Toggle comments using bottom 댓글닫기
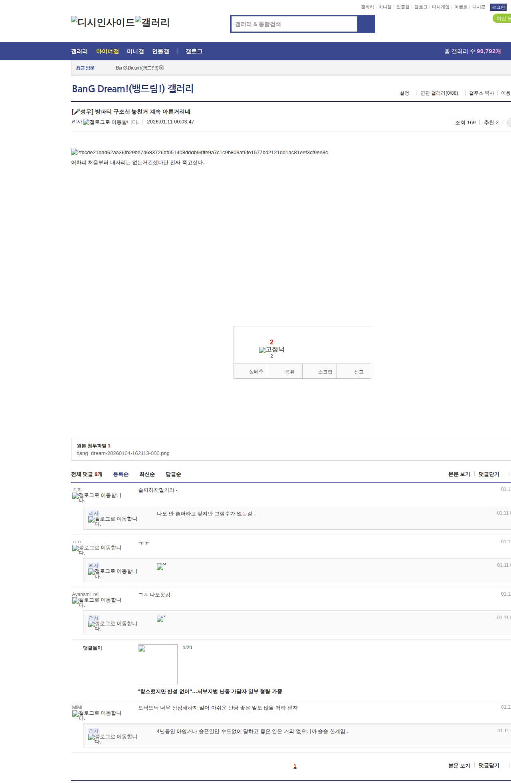This screenshot has height=783, width=511. (x=489, y=765)
